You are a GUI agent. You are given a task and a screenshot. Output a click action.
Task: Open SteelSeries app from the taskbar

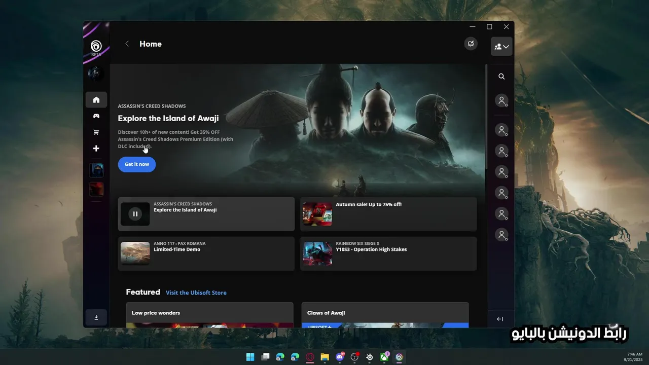(x=370, y=357)
